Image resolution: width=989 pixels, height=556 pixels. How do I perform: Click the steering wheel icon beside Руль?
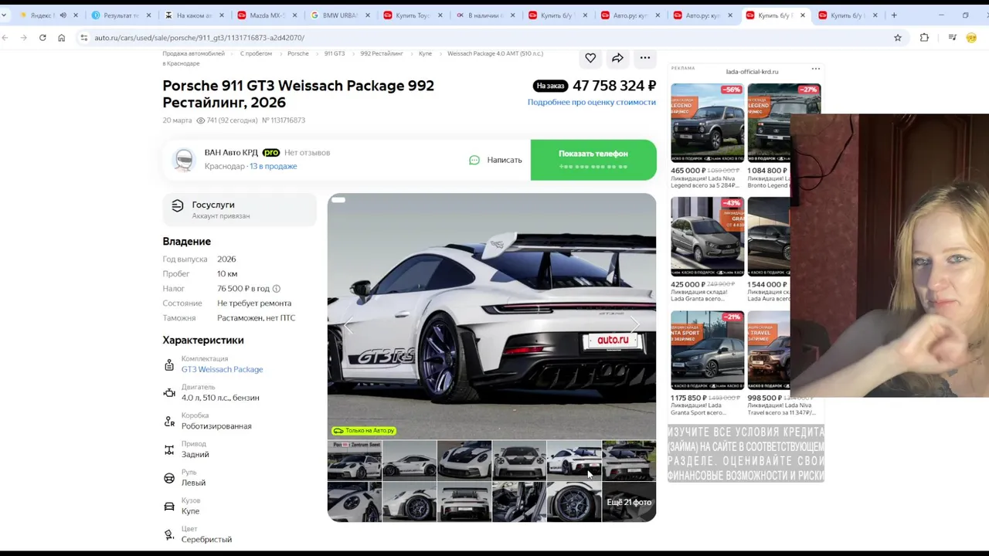click(169, 478)
